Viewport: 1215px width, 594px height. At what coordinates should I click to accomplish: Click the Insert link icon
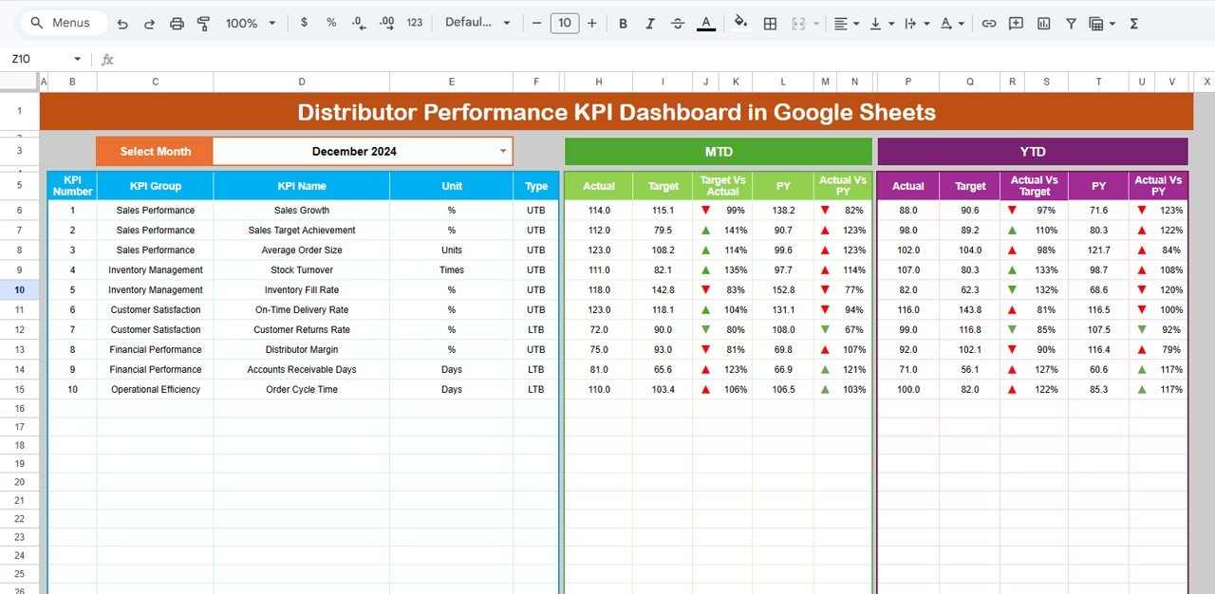pyautogui.click(x=989, y=23)
